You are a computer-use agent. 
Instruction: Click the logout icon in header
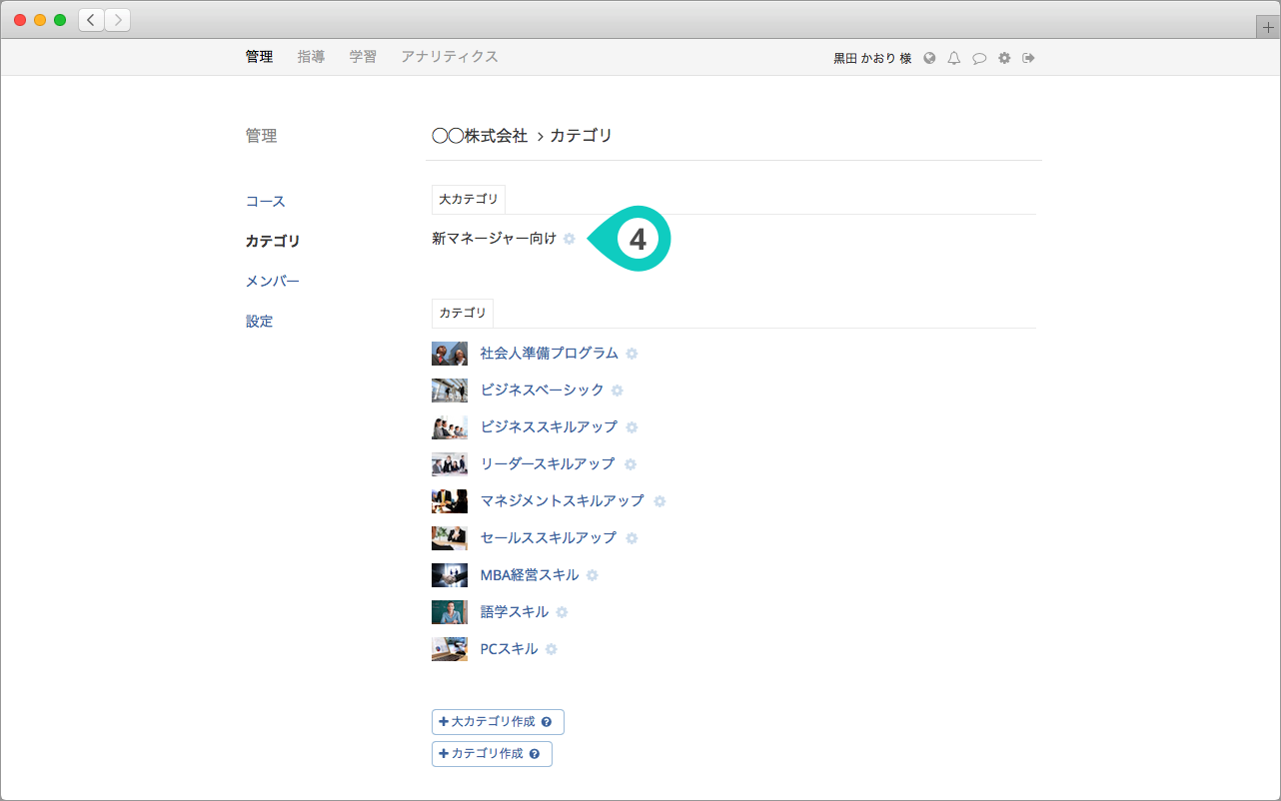coord(1028,58)
